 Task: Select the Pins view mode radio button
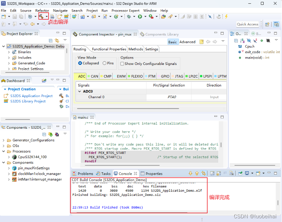pyautogui.click(x=104, y=63)
